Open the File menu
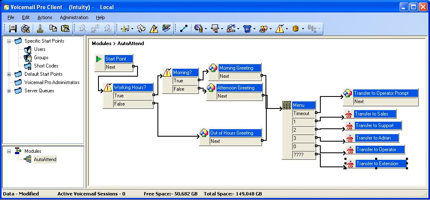 (11, 17)
